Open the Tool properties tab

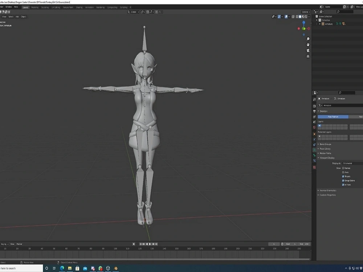(x=314, y=99)
